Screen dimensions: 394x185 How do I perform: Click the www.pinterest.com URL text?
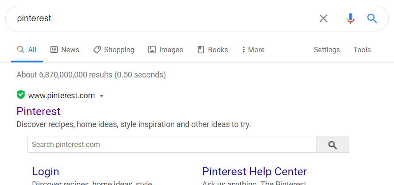click(62, 96)
